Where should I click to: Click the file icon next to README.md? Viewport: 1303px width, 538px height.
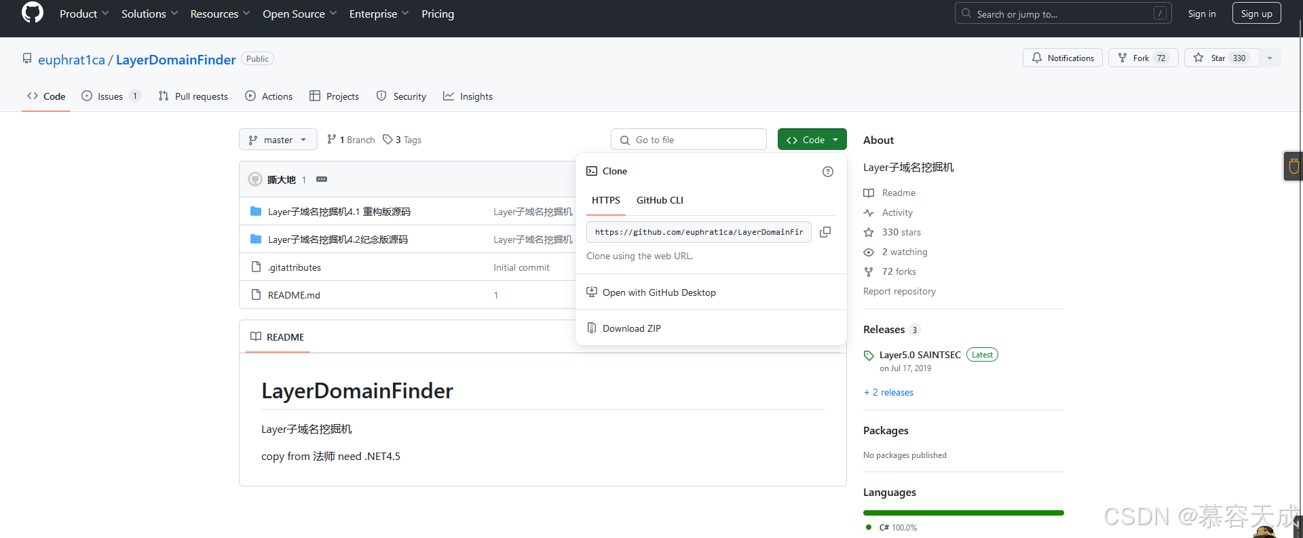[256, 294]
